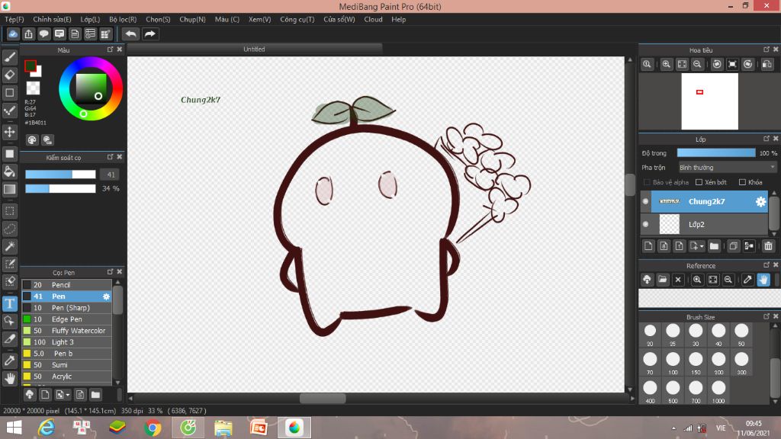This screenshot has width=781, height=439.
Task: Undock the Kiểm soát cọ panel
Action: click(x=110, y=157)
